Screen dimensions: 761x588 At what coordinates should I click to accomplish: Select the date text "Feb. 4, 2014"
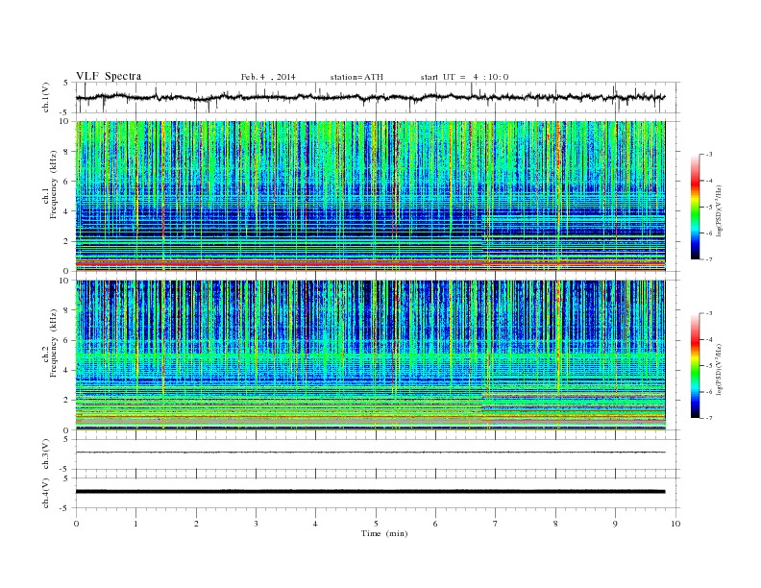(x=268, y=77)
